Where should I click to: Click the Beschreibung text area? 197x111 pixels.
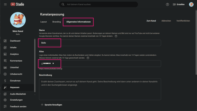100,89
